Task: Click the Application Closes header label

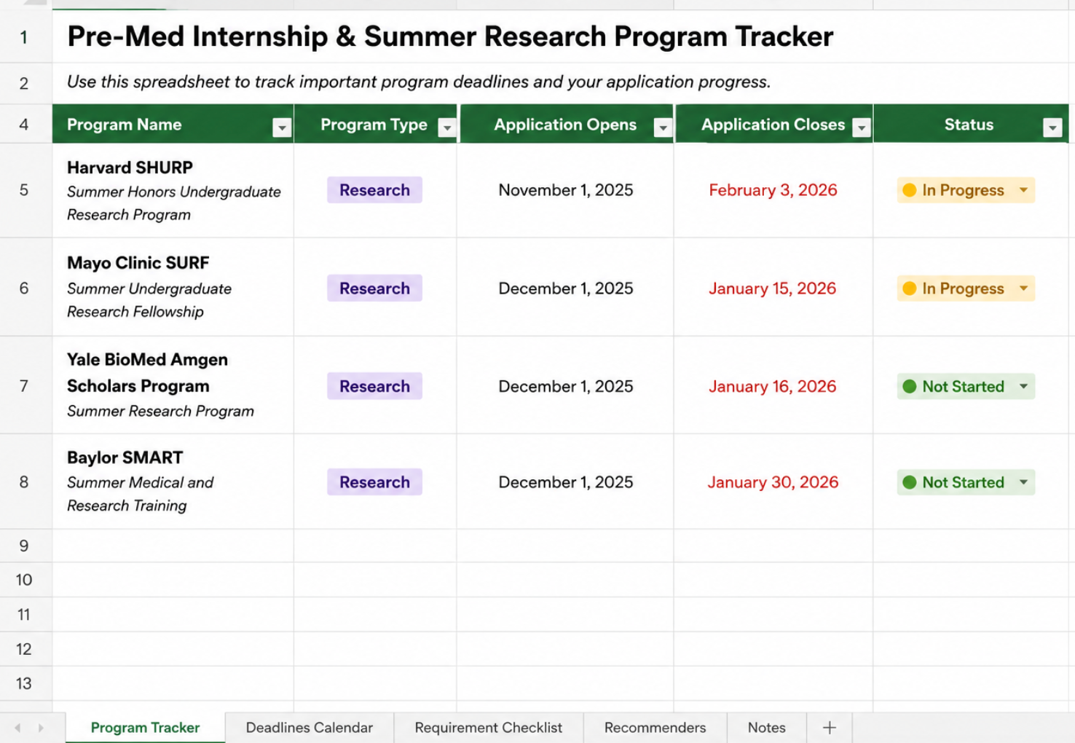Action: pos(773,125)
